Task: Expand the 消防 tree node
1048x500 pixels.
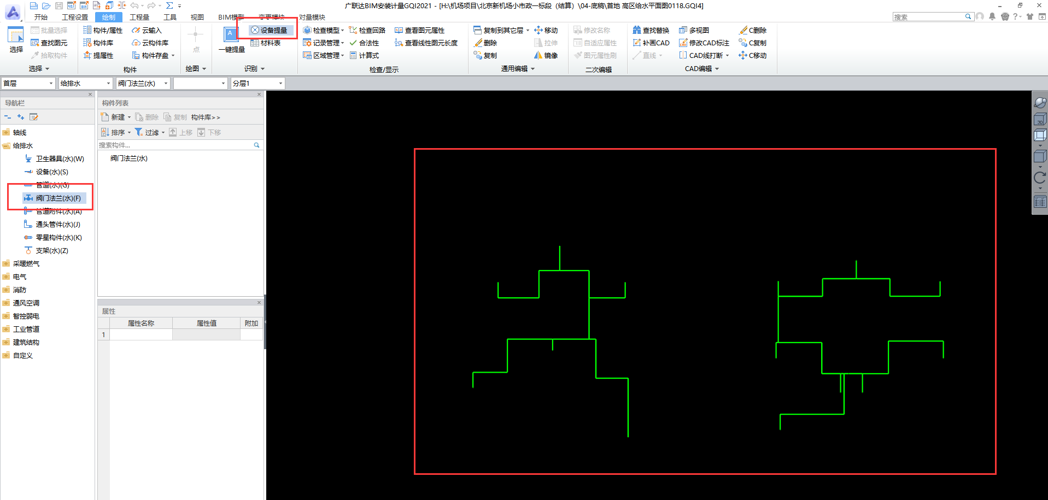Action: pyautogui.click(x=6, y=290)
